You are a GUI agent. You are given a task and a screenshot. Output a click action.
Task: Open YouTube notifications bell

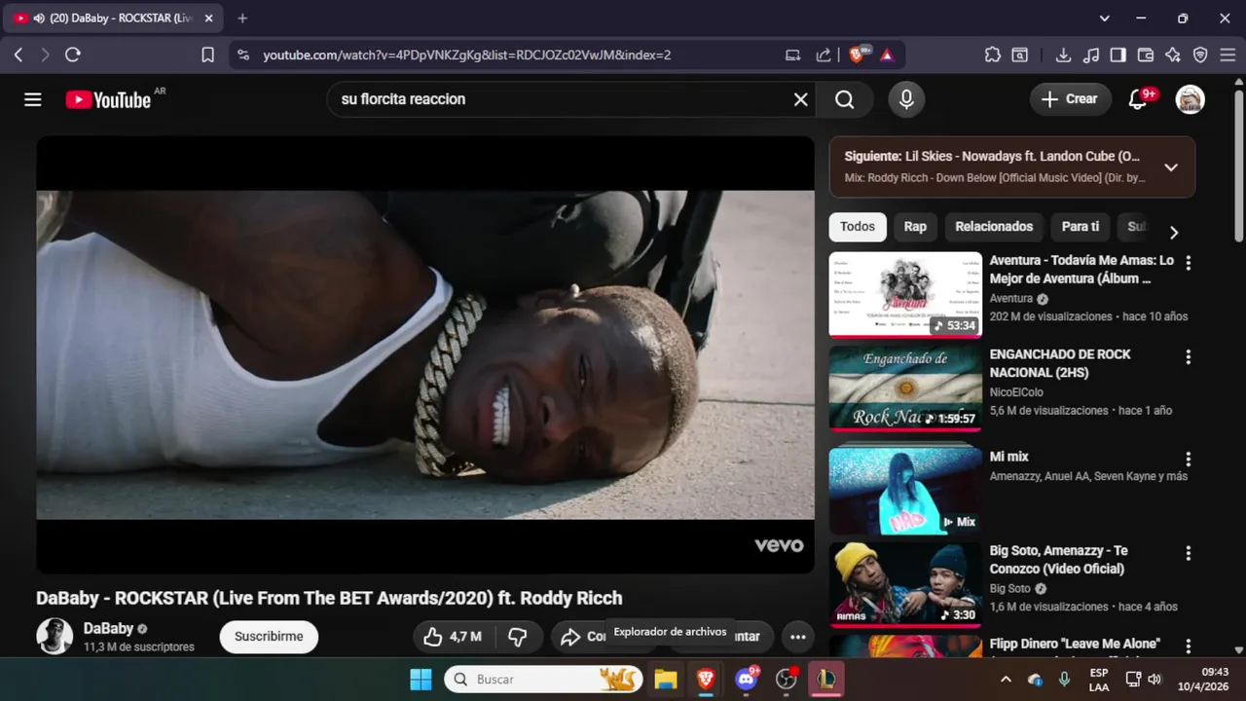tap(1138, 99)
